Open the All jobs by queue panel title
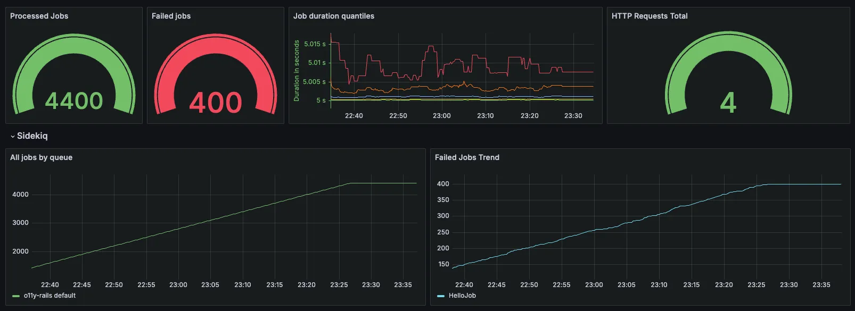 coord(42,157)
